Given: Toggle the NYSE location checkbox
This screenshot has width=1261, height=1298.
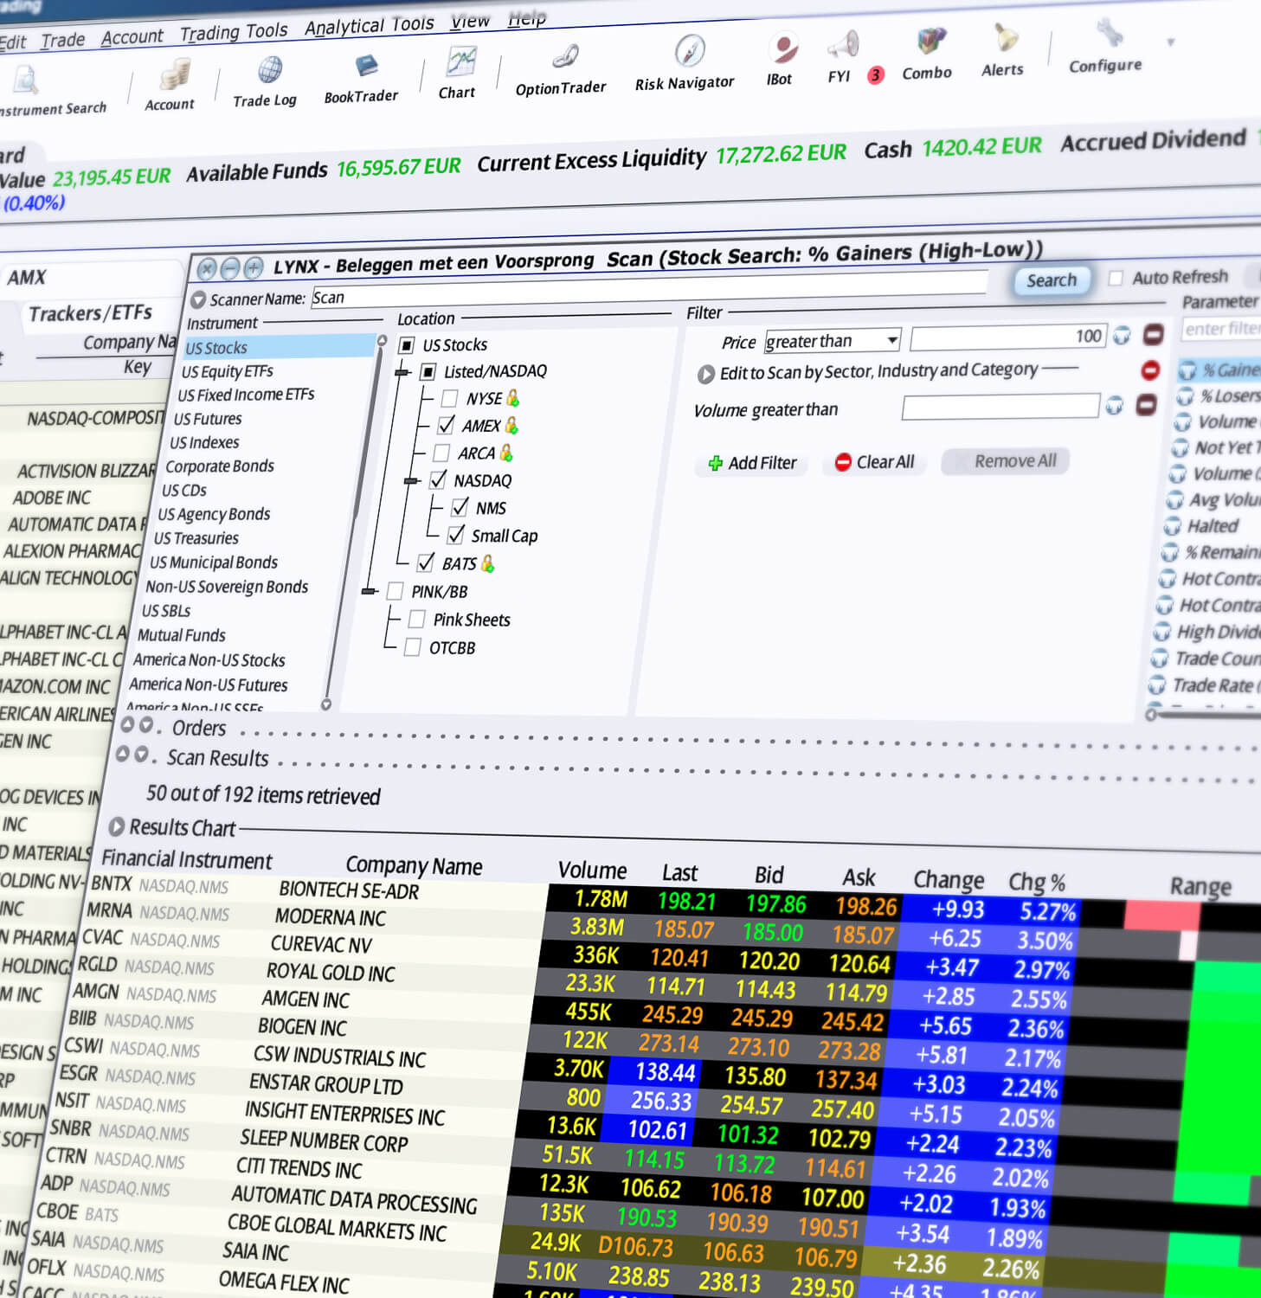Looking at the screenshot, I should click(x=449, y=398).
